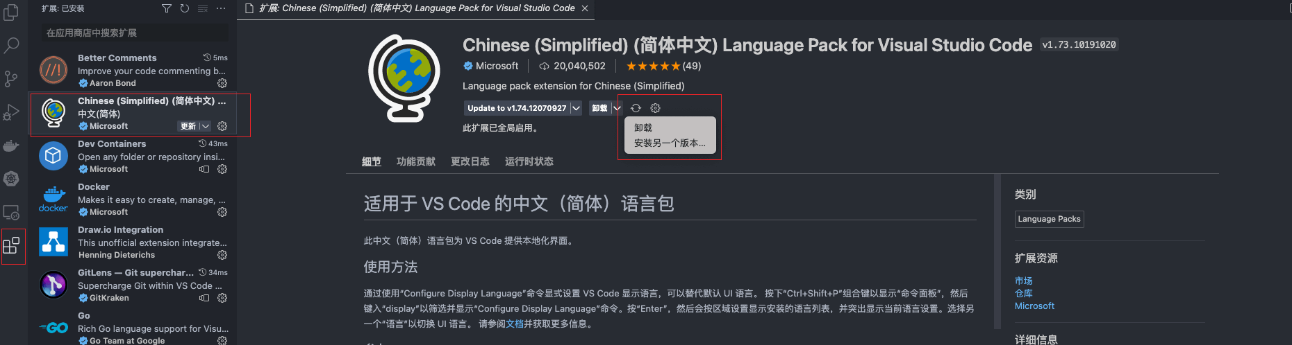1292x345 pixels.
Task: Switch to the 更改日志 tab
Action: pos(470,161)
